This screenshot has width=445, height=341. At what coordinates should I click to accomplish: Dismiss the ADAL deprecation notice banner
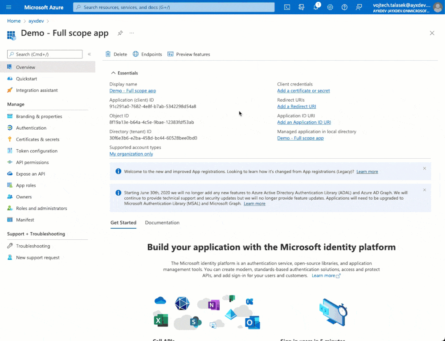pos(425,190)
